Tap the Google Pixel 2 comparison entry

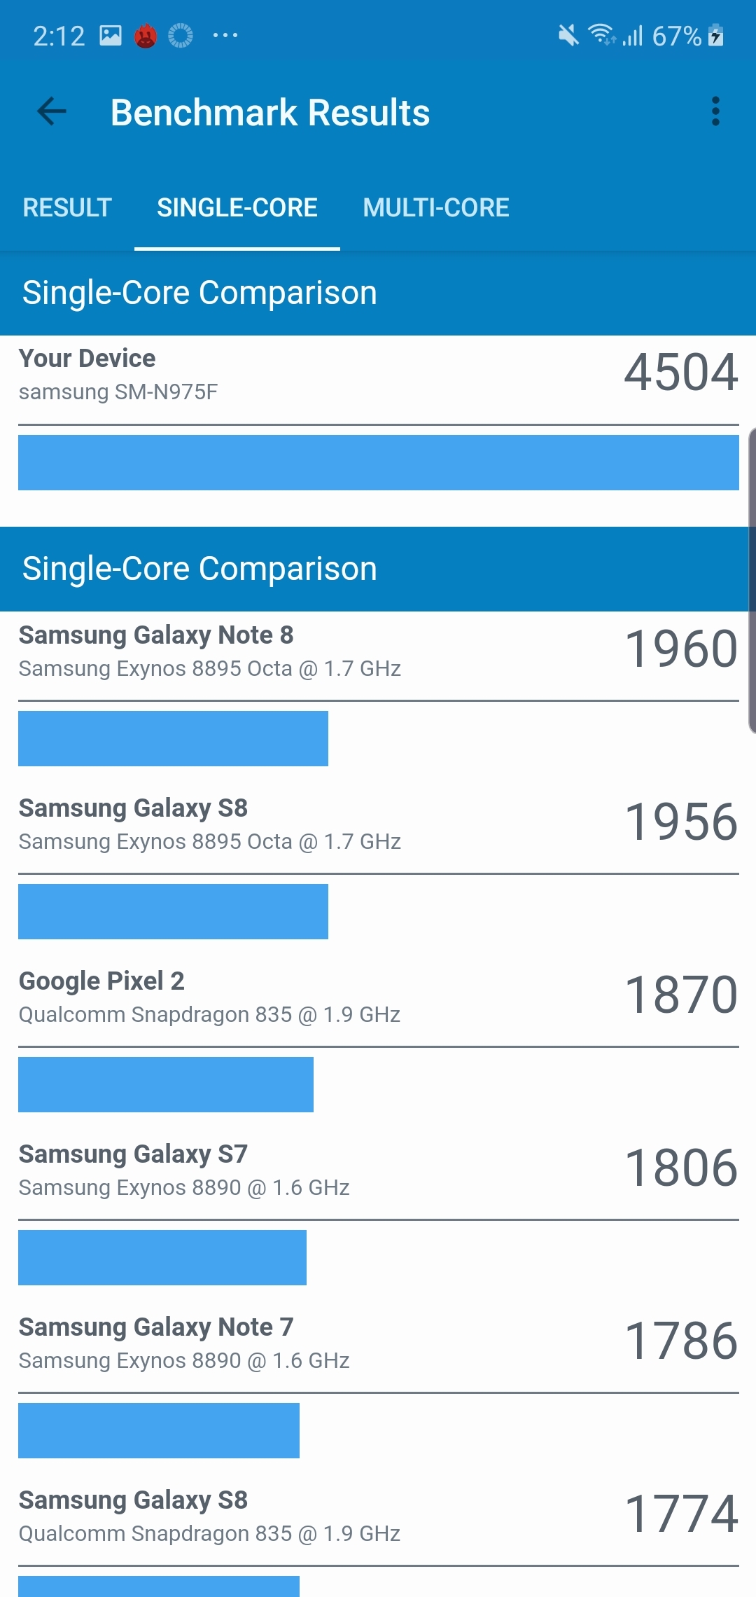click(x=378, y=996)
